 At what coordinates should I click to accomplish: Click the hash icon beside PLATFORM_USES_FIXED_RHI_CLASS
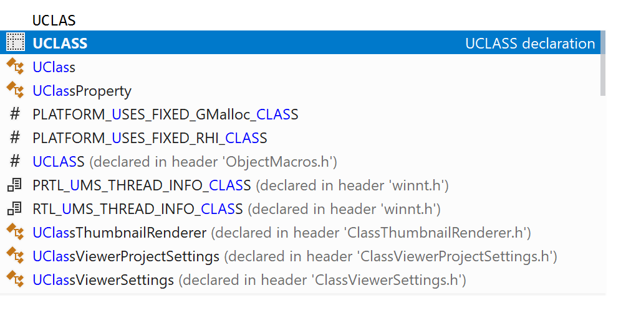pyautogui.click(x=15, y=138)
